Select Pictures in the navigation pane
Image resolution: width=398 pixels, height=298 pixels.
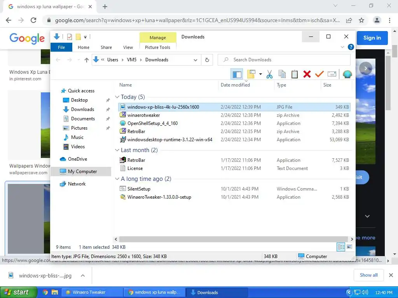(79, 128)
